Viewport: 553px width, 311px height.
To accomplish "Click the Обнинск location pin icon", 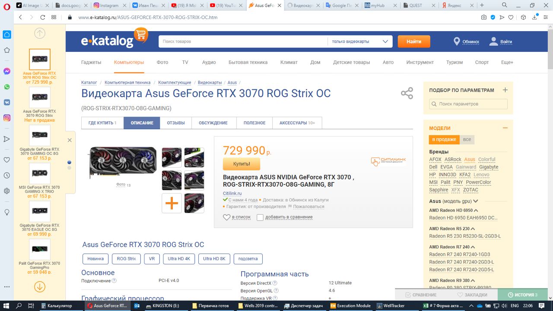I will pyautogui.click(x=457, y=41).
